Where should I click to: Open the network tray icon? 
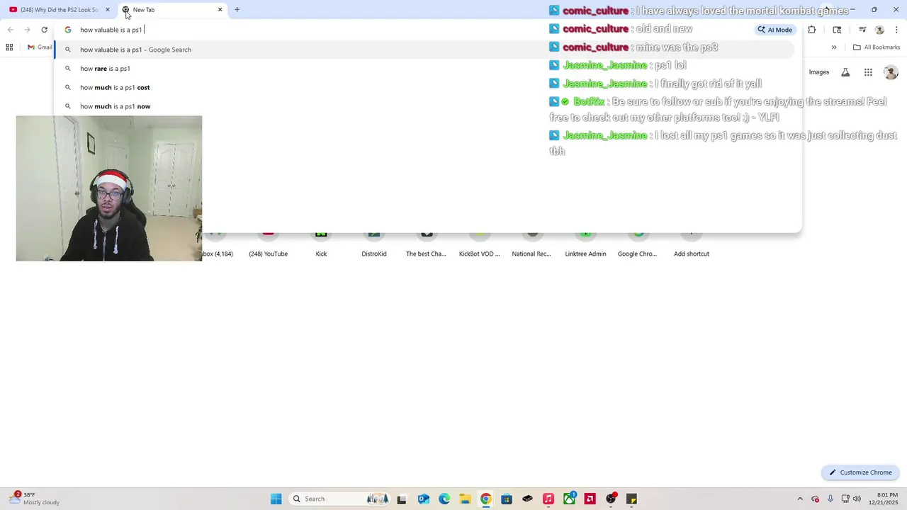pyautogui.click(x=845, y=499)
